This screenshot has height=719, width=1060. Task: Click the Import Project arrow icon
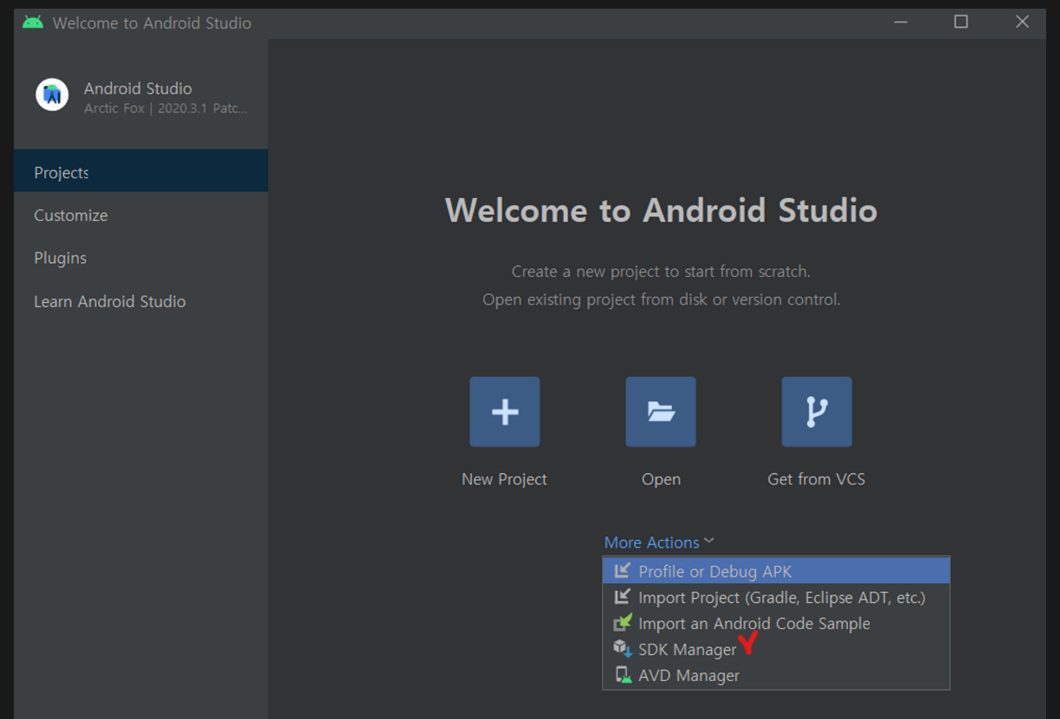[x=623, y=597]
